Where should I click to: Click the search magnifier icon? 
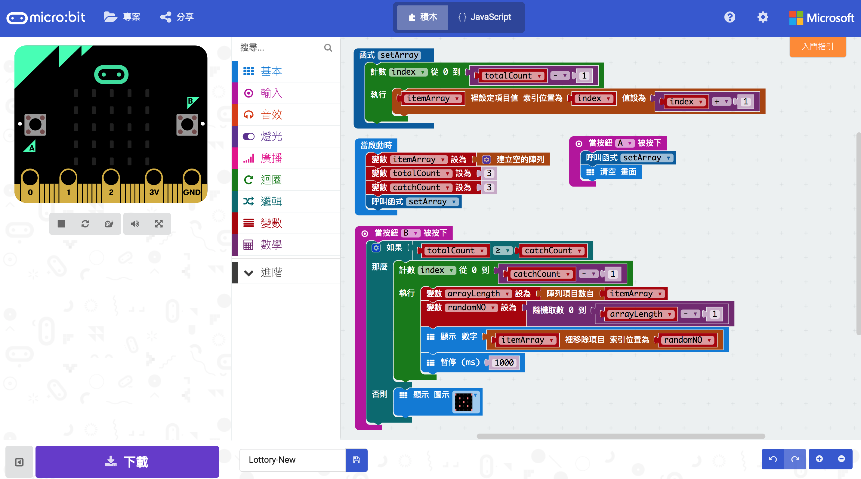[328, 48]
